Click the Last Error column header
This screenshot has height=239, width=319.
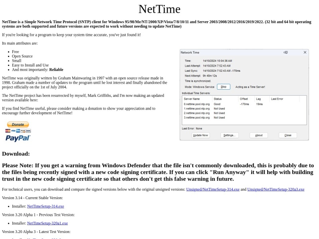pyautogui.click(x=277, y=99)
